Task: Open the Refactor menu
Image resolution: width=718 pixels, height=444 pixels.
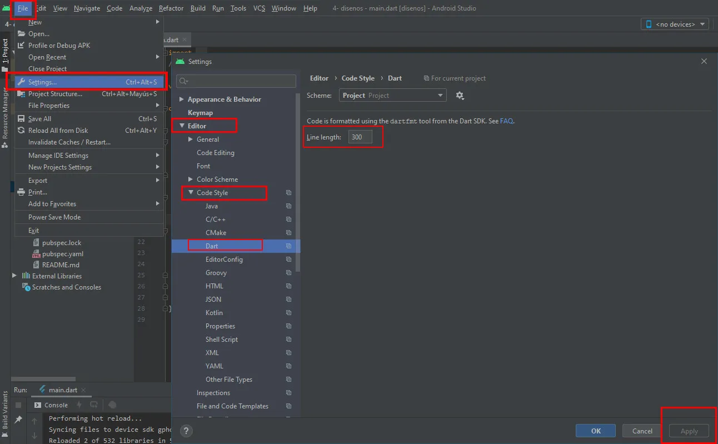Action: point(171,8)
